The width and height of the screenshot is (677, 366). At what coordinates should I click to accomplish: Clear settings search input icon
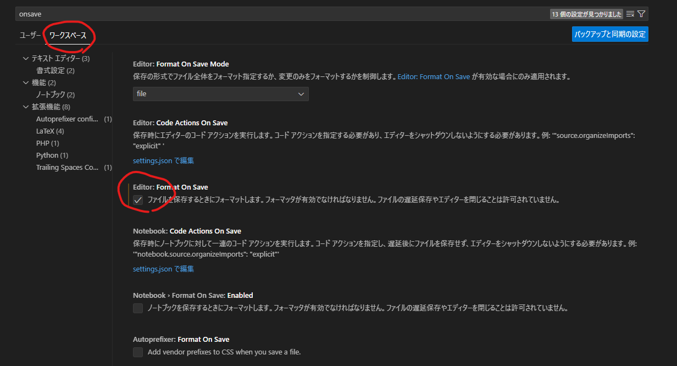tap(630, 14)
